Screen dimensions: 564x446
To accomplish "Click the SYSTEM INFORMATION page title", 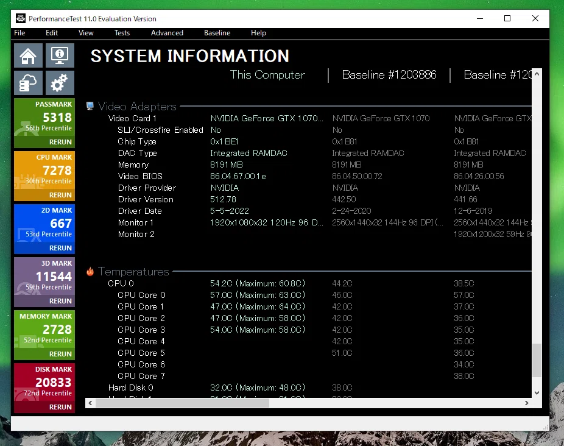I will 189,56.
